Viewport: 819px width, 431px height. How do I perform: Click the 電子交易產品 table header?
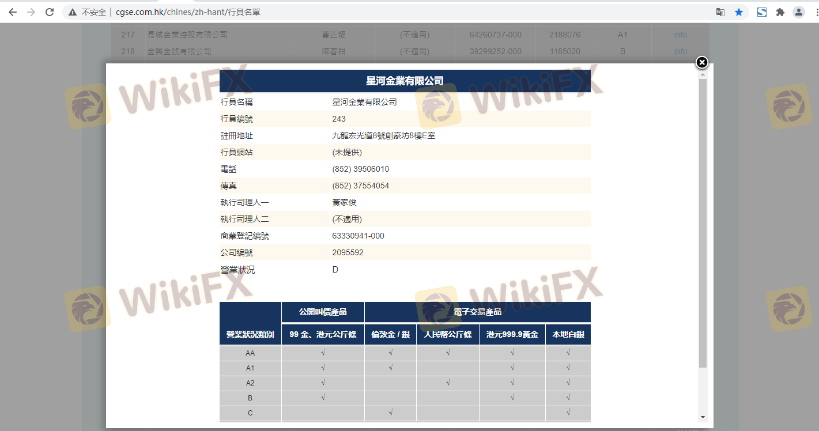click(x=477, y=312)
